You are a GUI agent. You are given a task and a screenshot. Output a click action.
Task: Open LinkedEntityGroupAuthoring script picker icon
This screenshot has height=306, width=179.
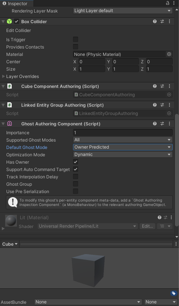click(169, 113)
